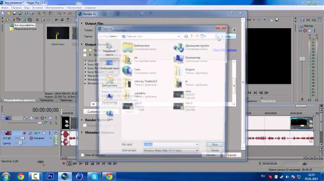The image size is (324, 181).
Task: Switch to the Проводник tab
Action: [x=47, y=100]
